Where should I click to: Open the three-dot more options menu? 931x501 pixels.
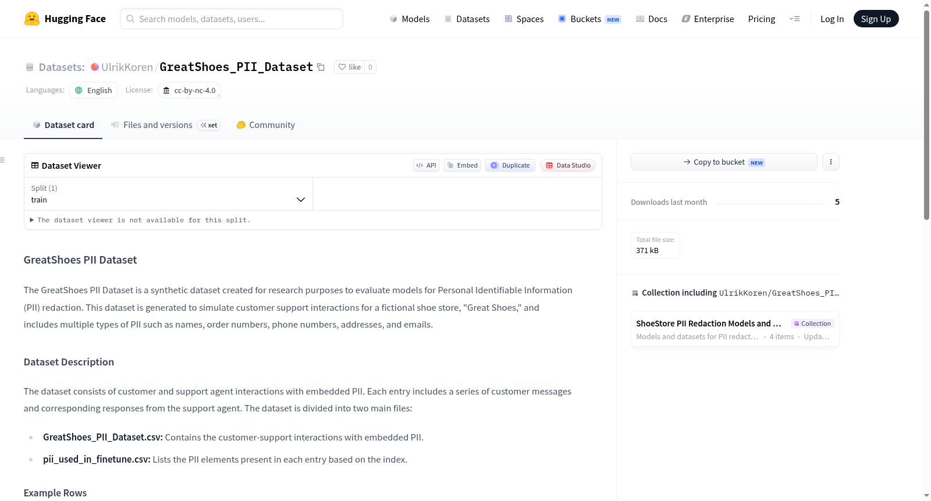click(831, 162)
